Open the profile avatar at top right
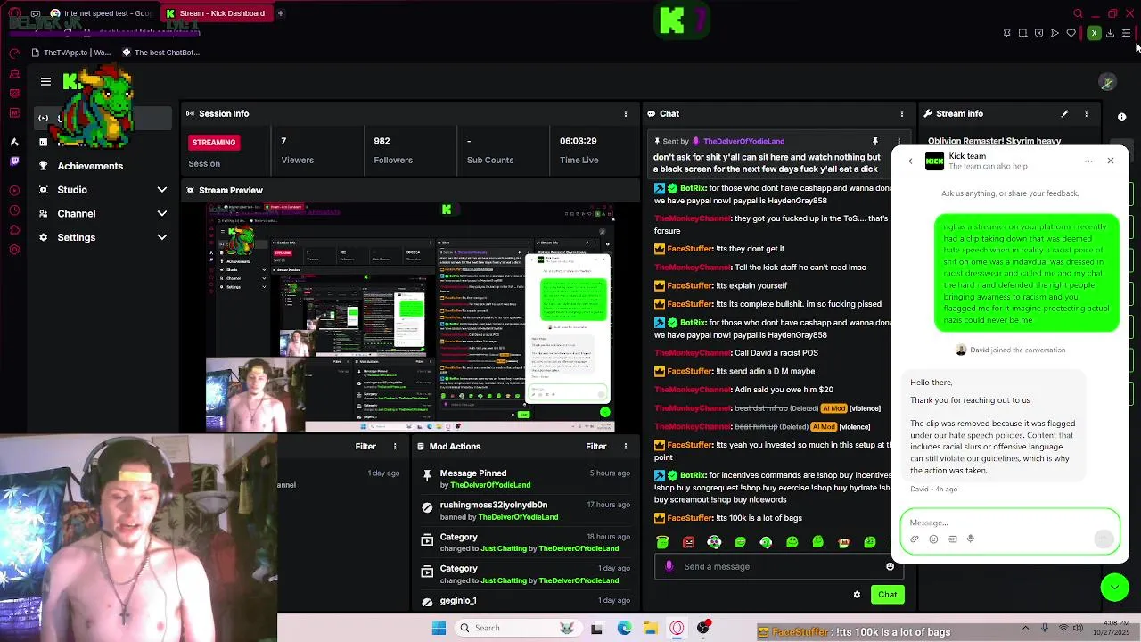This screenshot has height=642, width=1141. pyautogui.click(x=1107, y=82)
